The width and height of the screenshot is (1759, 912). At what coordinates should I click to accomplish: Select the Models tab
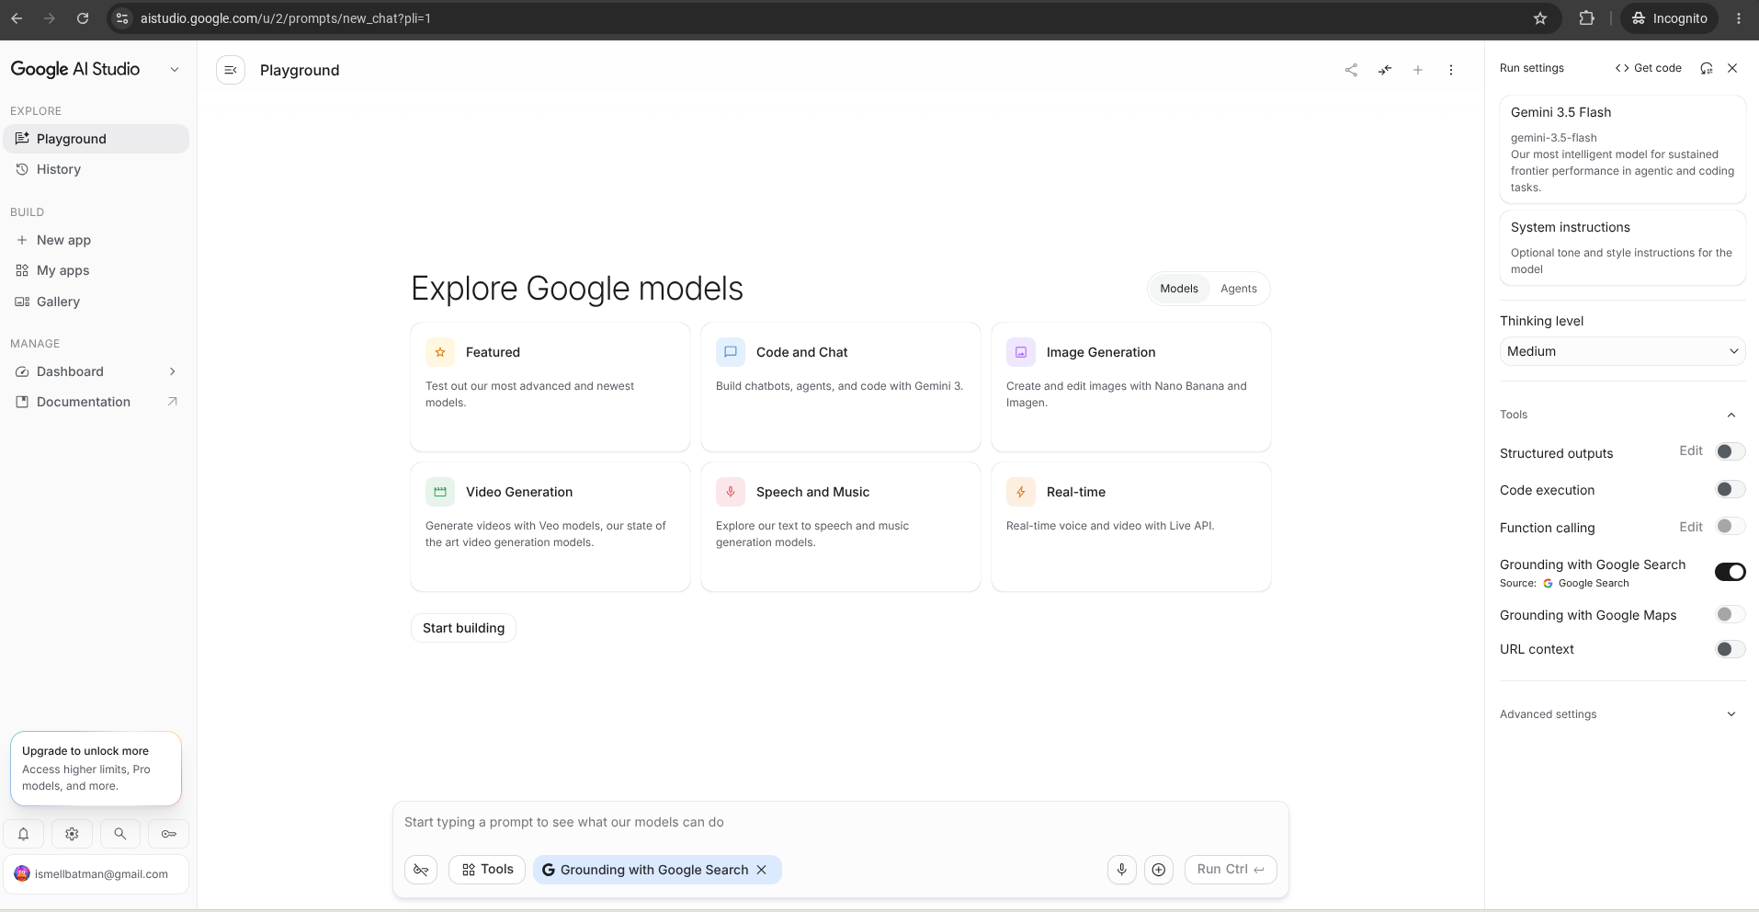[x=1179, y=289]
